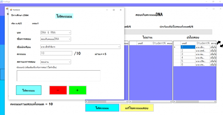Screen dimensions: 223x115
Task: Click horizontal scrollbar of the ไม่ผ่าน table
Action: pyautogui.click(x=151, y=102)
